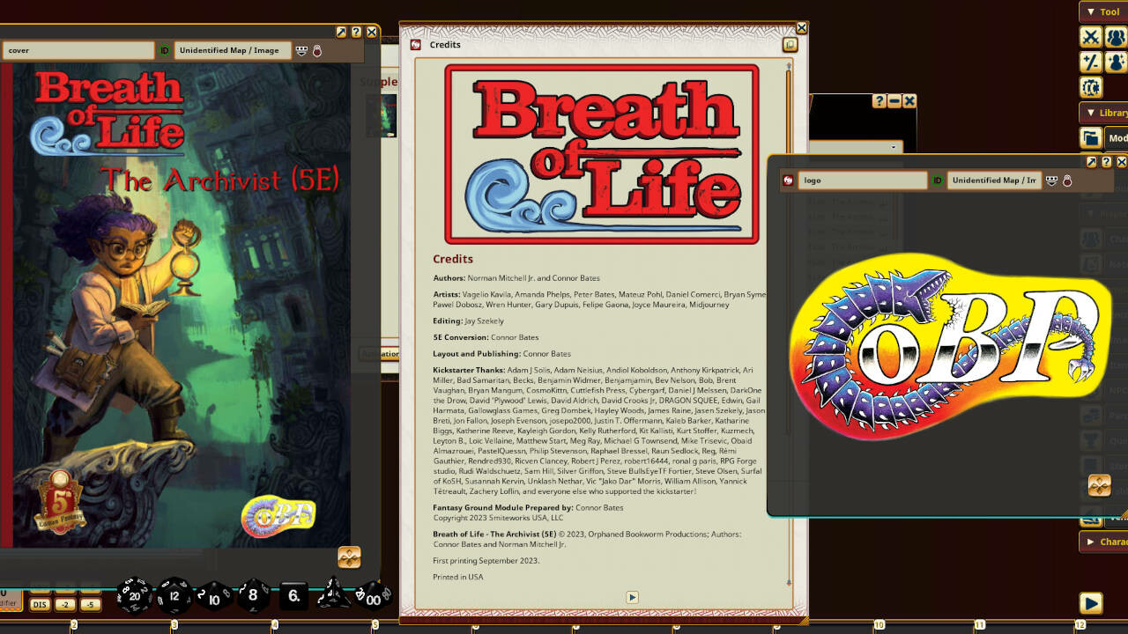Open the orange radial icon on the cover window
The height and width of the screenshot is (634, 1128).
click(x=349, y=557)
